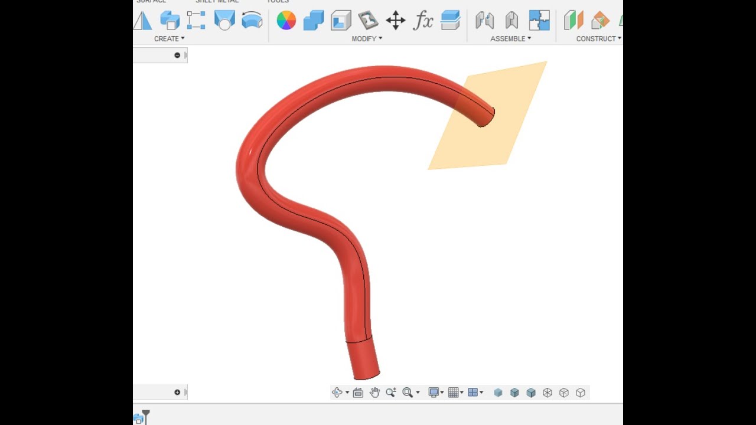Click the Viewports layout icon
This screenshot has height=425, width=756.
pyautogui.click(x=472, y=393)
